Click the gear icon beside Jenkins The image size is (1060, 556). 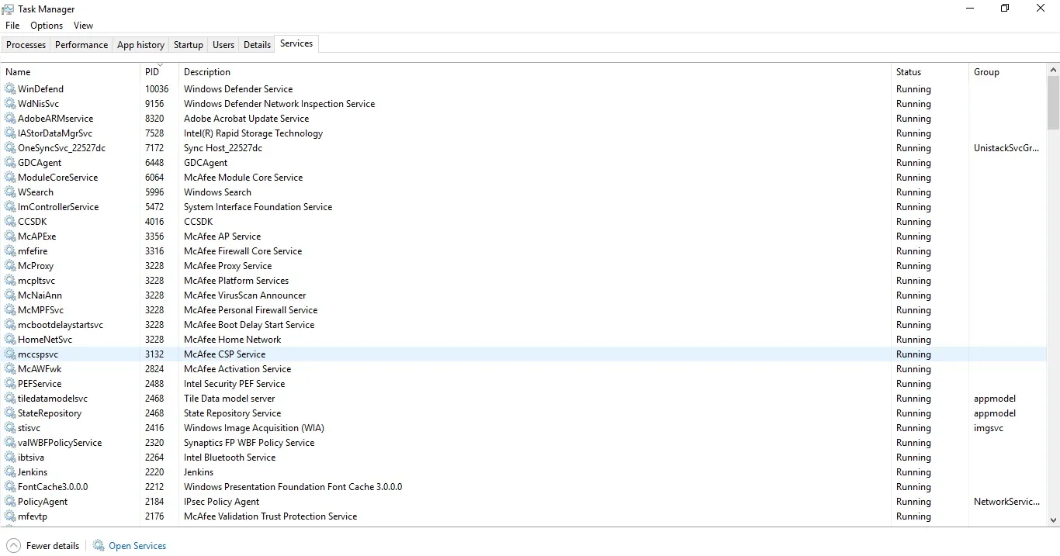click(10, 471)
